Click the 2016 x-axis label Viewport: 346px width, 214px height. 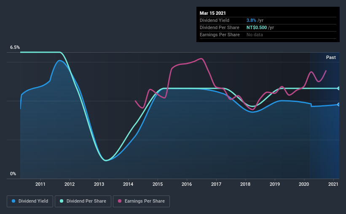point(187,184)
